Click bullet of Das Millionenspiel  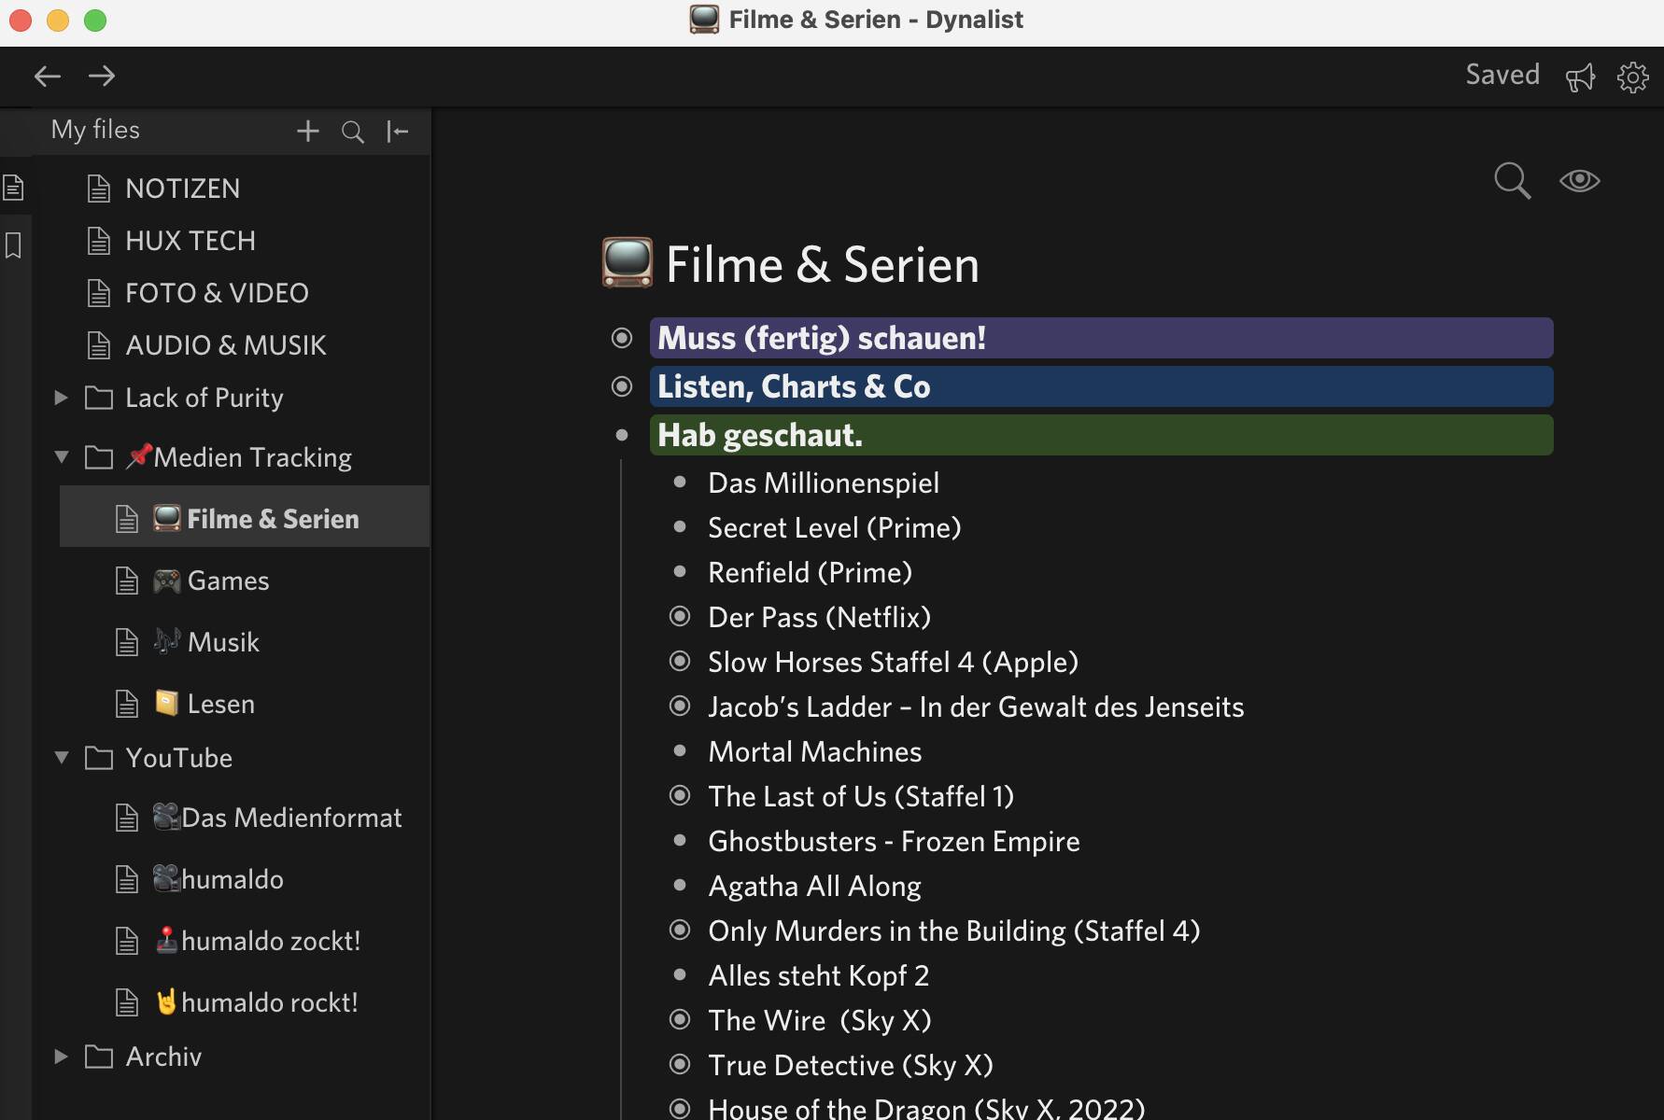click(x=680, y=483)
